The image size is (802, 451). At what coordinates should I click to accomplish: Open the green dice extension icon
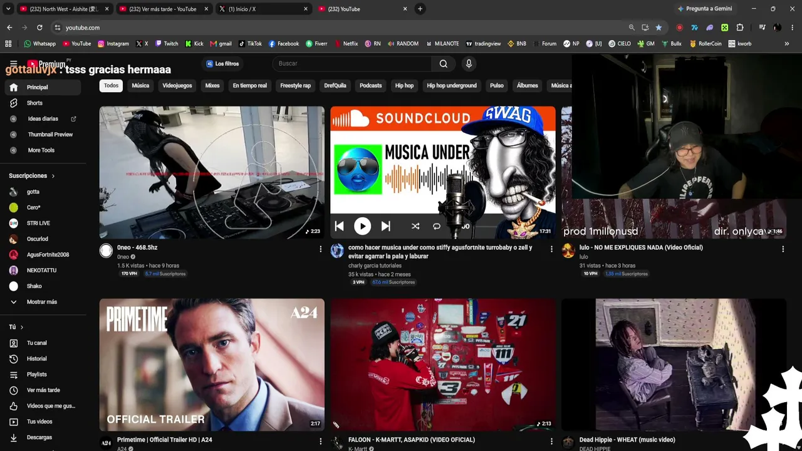(725, 28)
